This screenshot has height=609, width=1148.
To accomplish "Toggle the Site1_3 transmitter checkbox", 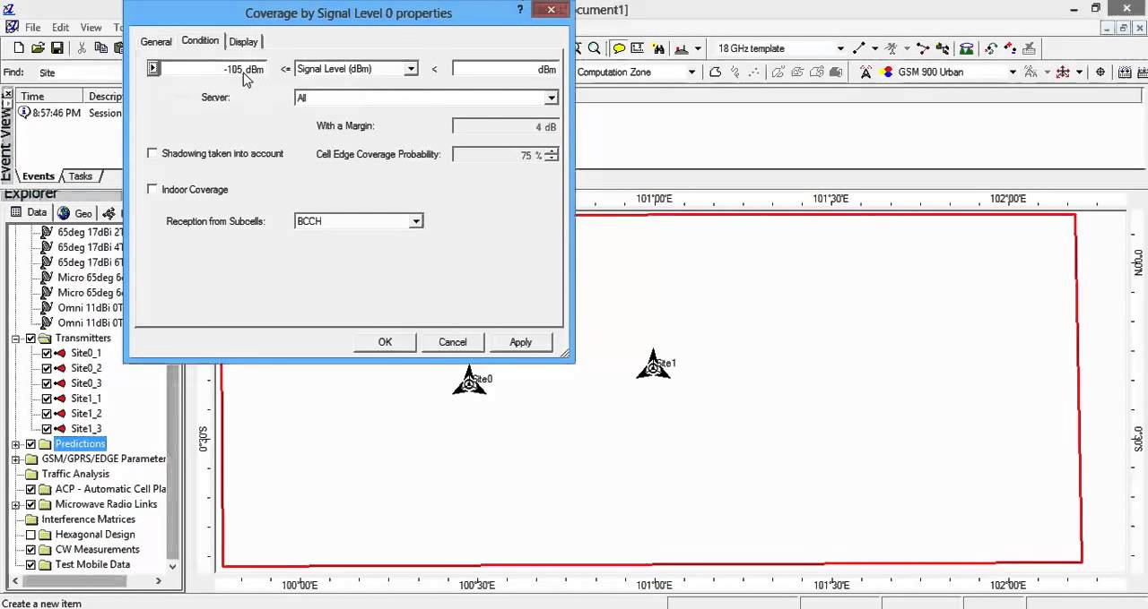I will pos(47,429).
